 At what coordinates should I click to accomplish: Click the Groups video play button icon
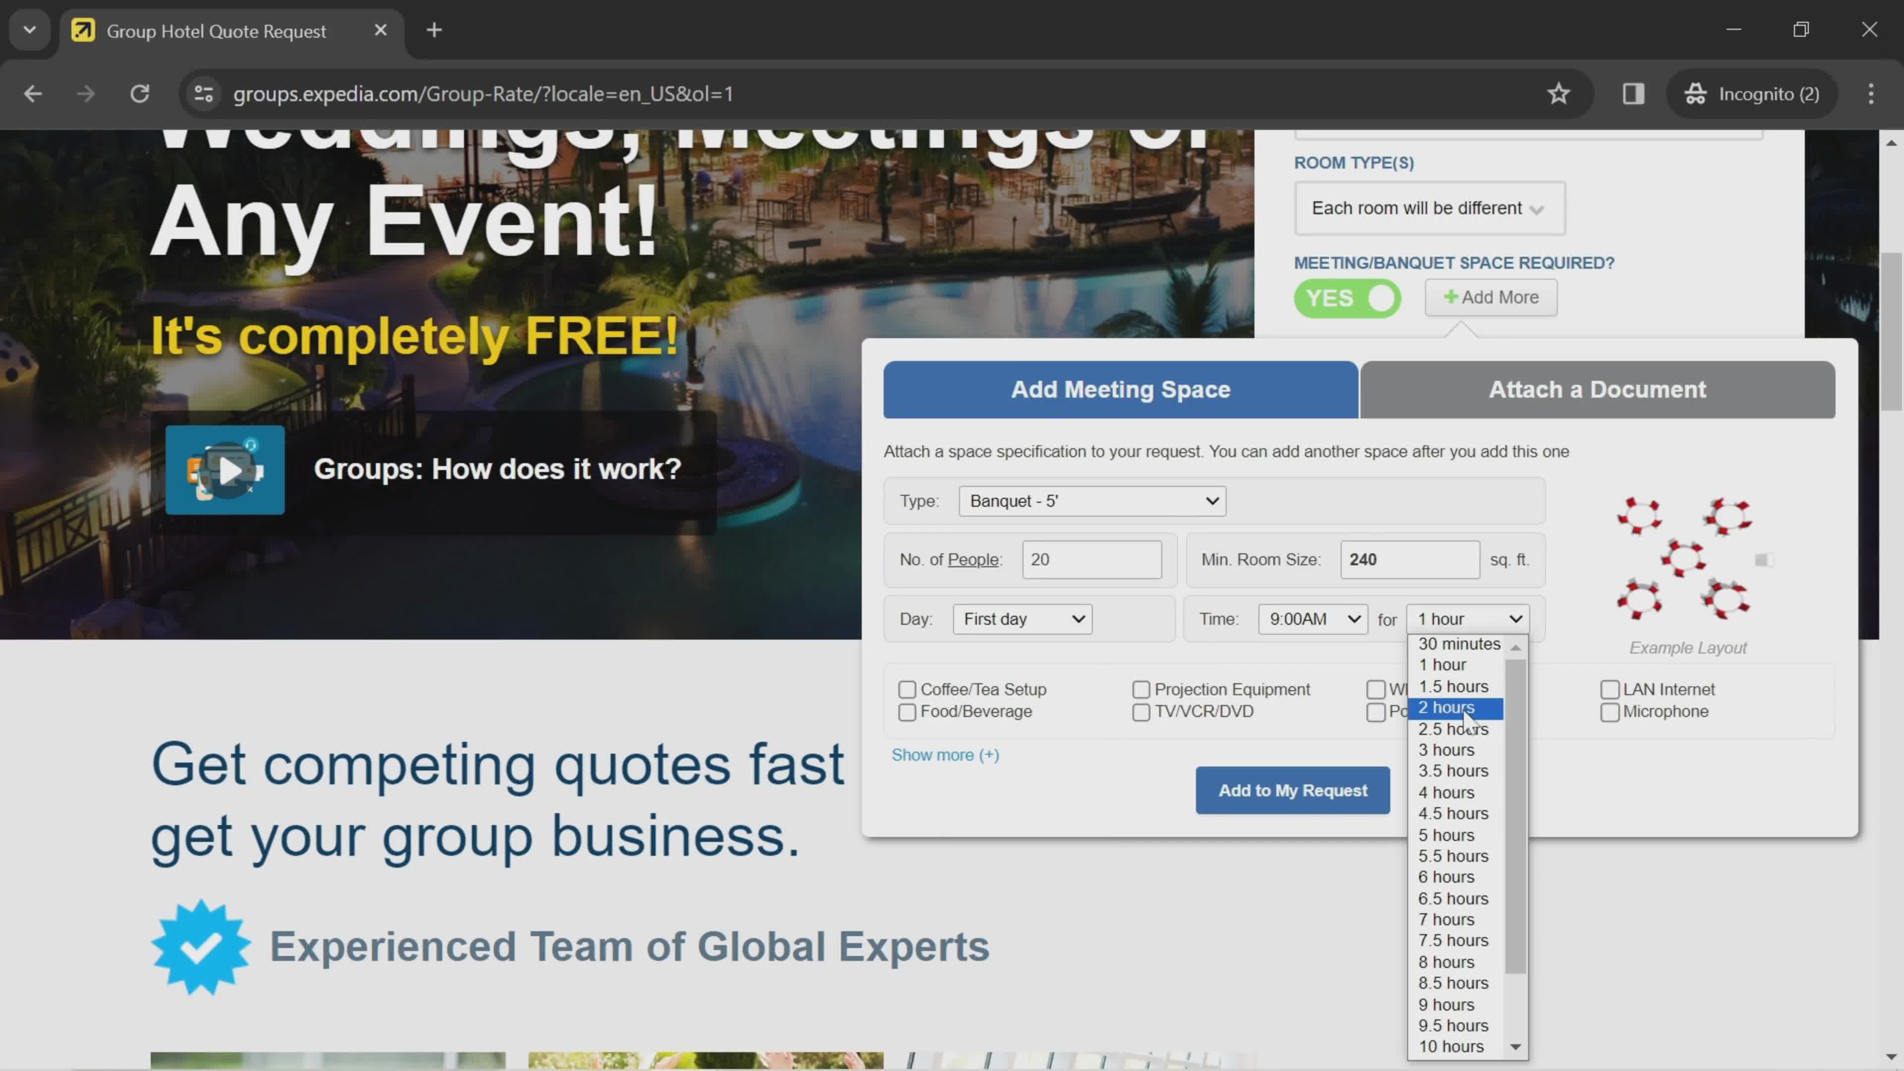(x=228, y=470)
